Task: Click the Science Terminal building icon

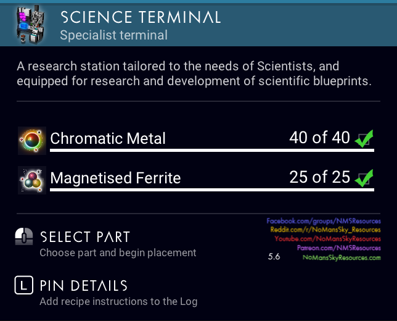Action: click(x=30, y=24)
